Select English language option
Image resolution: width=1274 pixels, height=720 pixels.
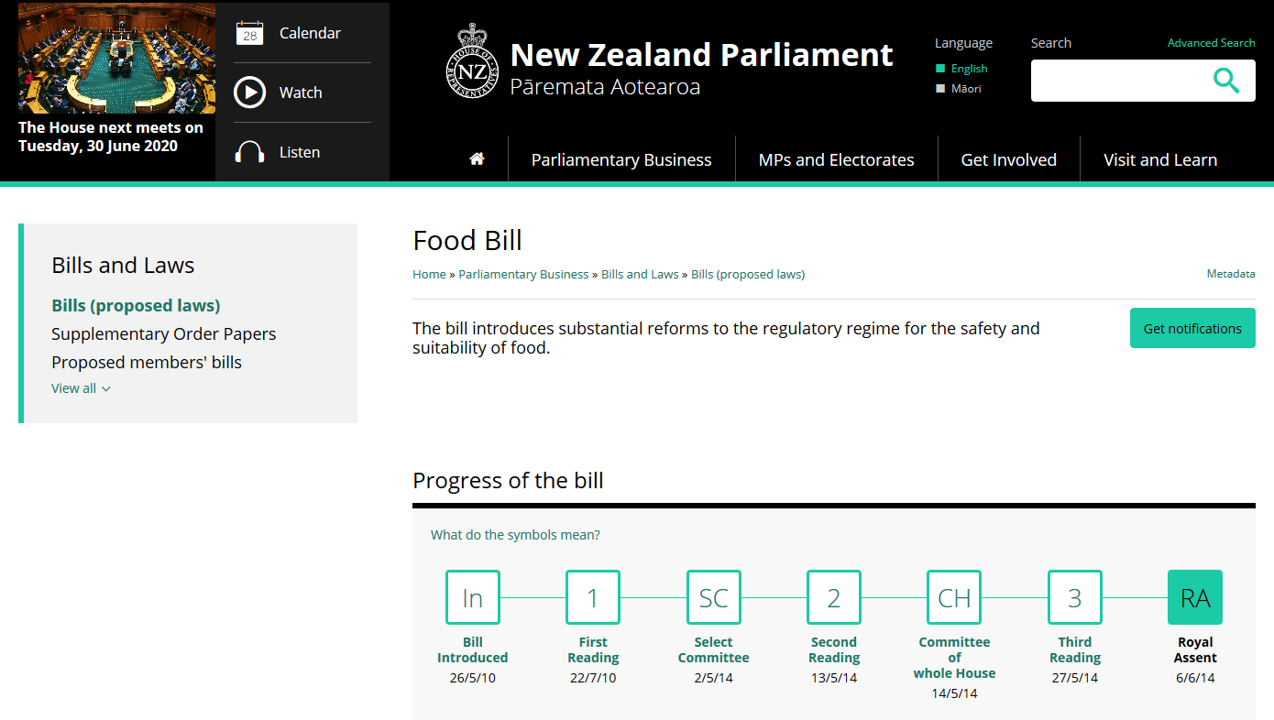click(968, 69)
